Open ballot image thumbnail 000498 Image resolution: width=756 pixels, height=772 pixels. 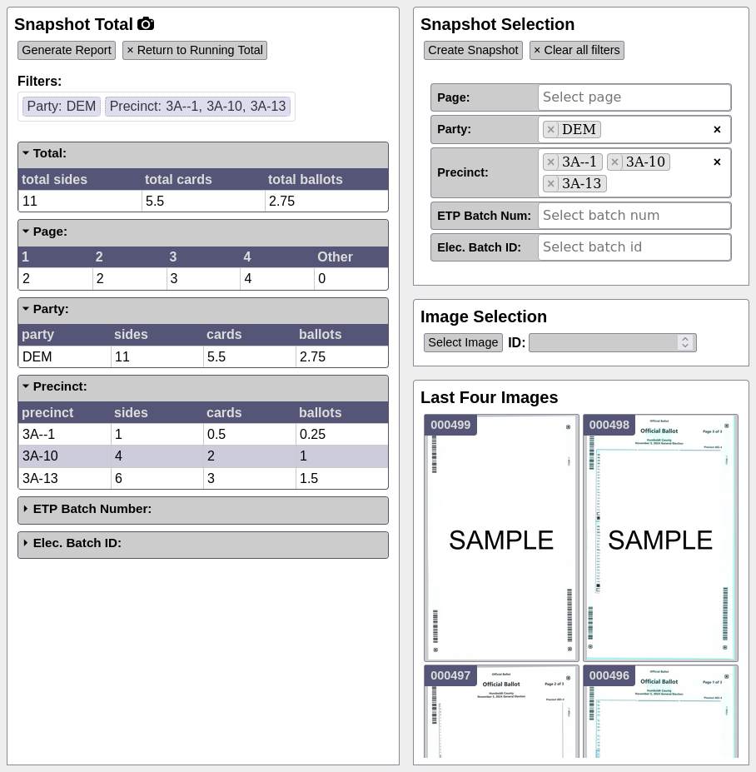coord(660,538)
